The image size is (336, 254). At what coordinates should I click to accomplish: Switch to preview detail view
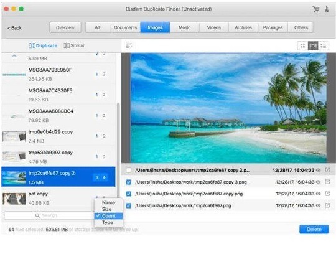point(313,45)
